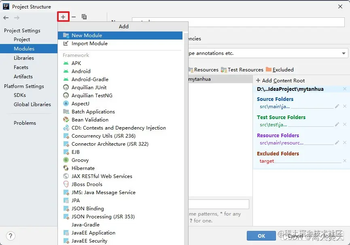Click the AspectJ framework icon
Screen dimensions: 350x245
[x=66, y=104]
